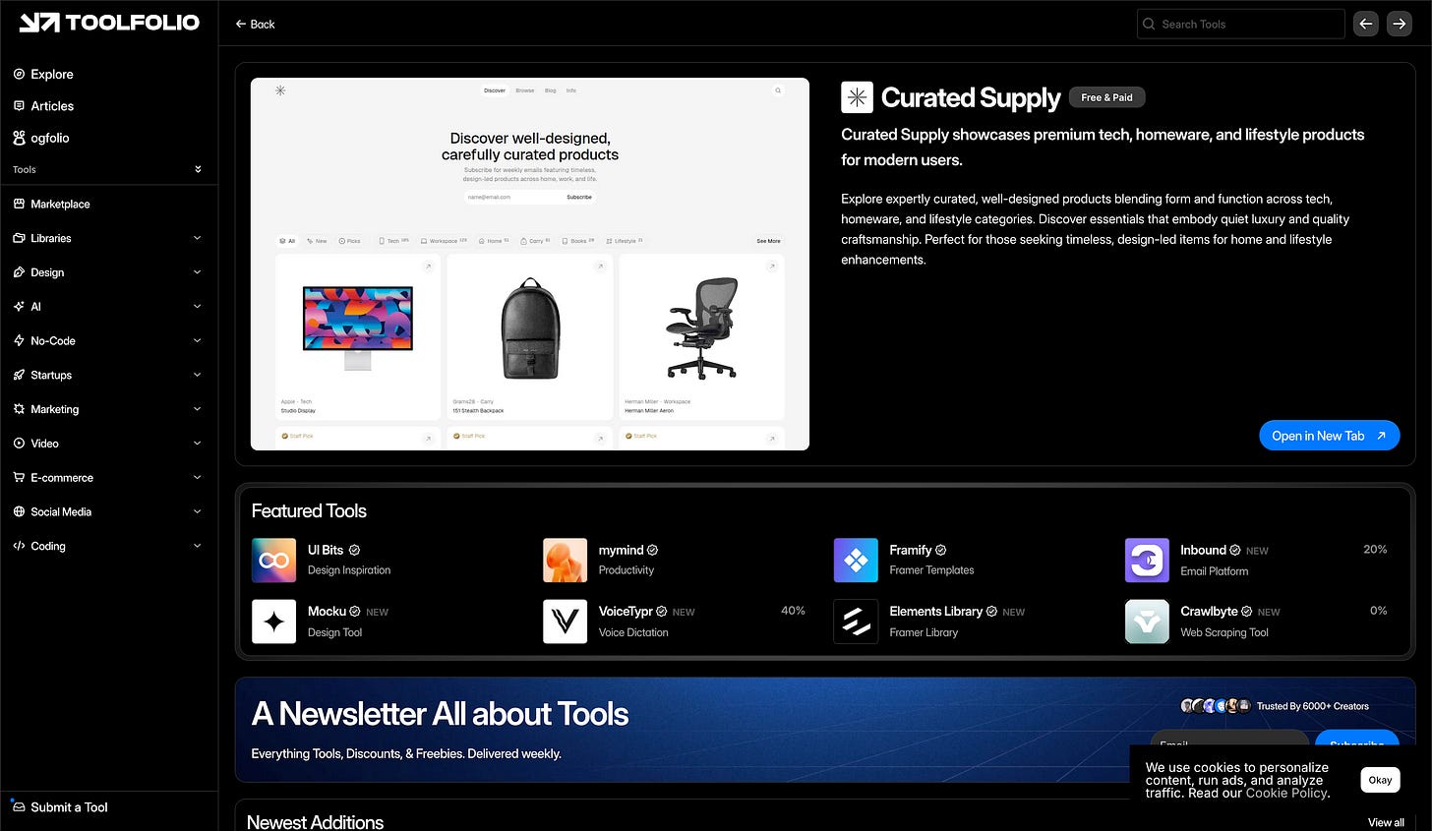Click the E-commerce cart icon

point(19,477)
